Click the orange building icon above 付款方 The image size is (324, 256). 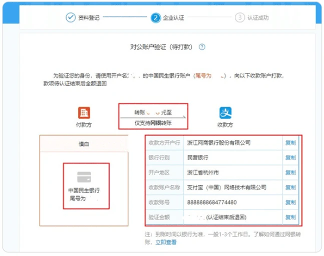[x=84, y=113]
